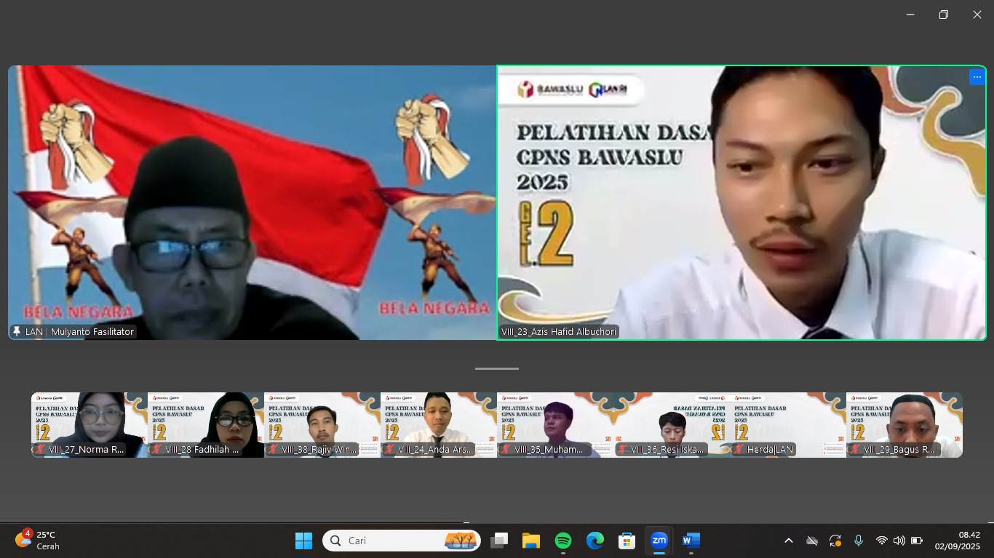Open the Zoom app in the taskbar
This screenshot has width=994, height=558.
pos(659,541)
